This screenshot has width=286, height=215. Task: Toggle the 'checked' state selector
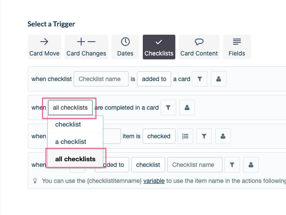(x=159, y=136)
